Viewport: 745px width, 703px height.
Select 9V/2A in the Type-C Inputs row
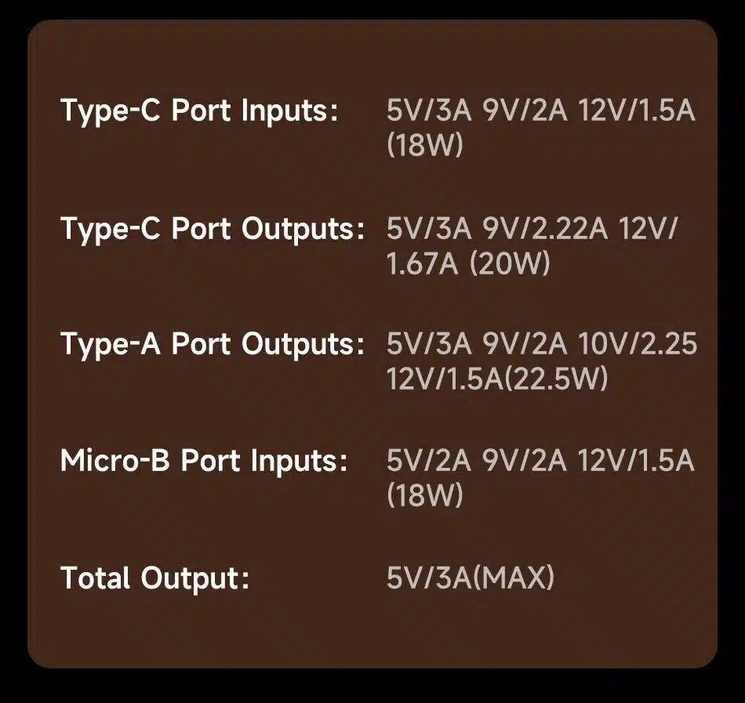coord(524,111)
